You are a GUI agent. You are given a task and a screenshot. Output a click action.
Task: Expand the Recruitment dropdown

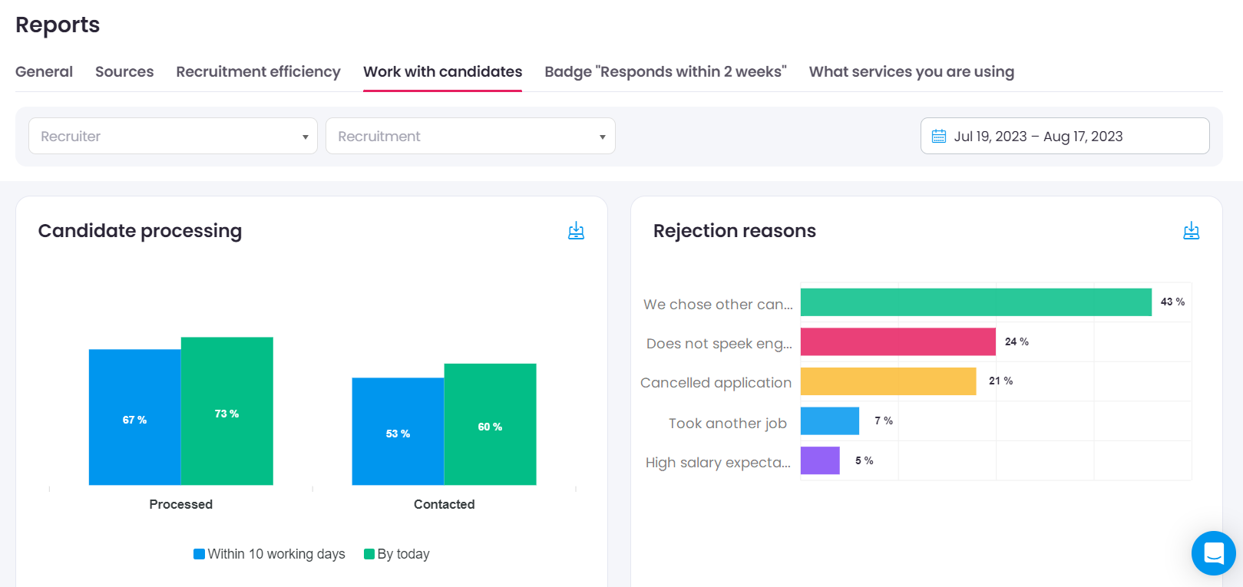pos(470,137)
